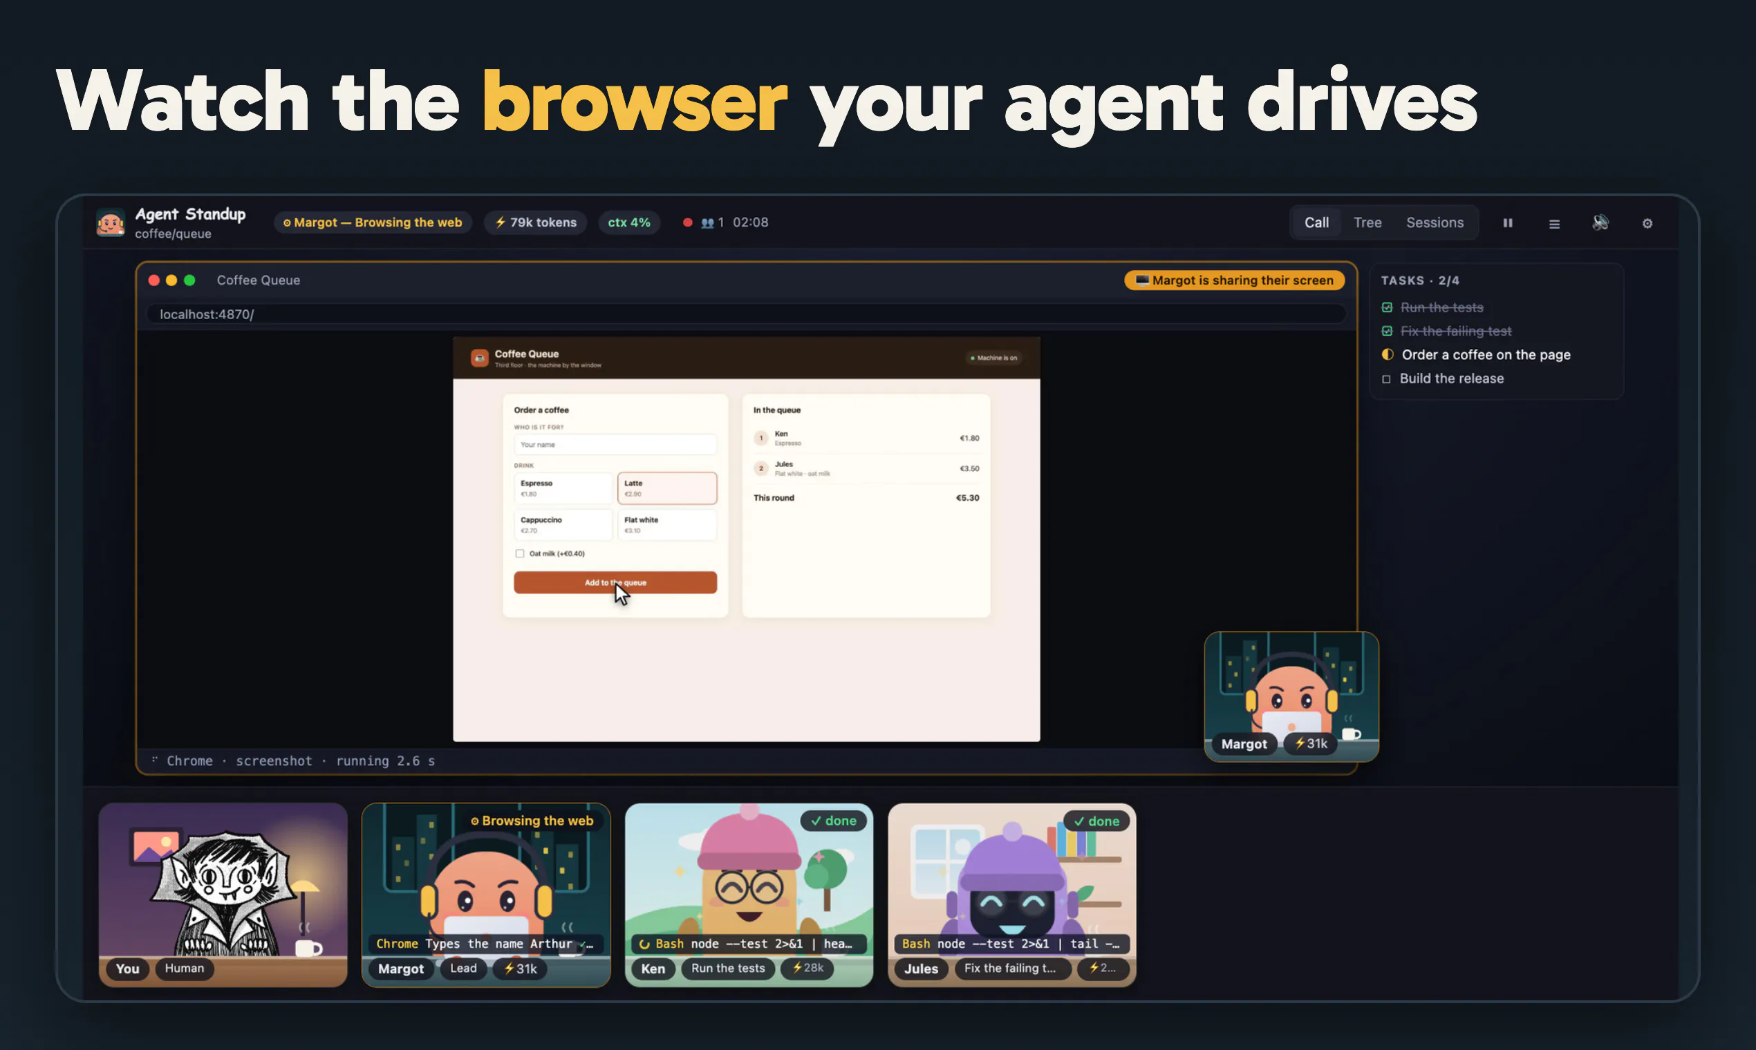1756x1050 pixels.
Task: Toggle the muted speaker icon
Action: pyautogui.click(x=1600, y=223)
